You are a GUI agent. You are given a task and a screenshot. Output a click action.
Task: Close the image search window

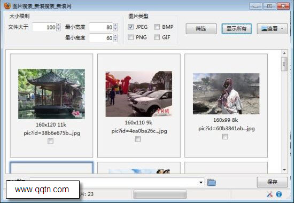[x=283, y=6]
